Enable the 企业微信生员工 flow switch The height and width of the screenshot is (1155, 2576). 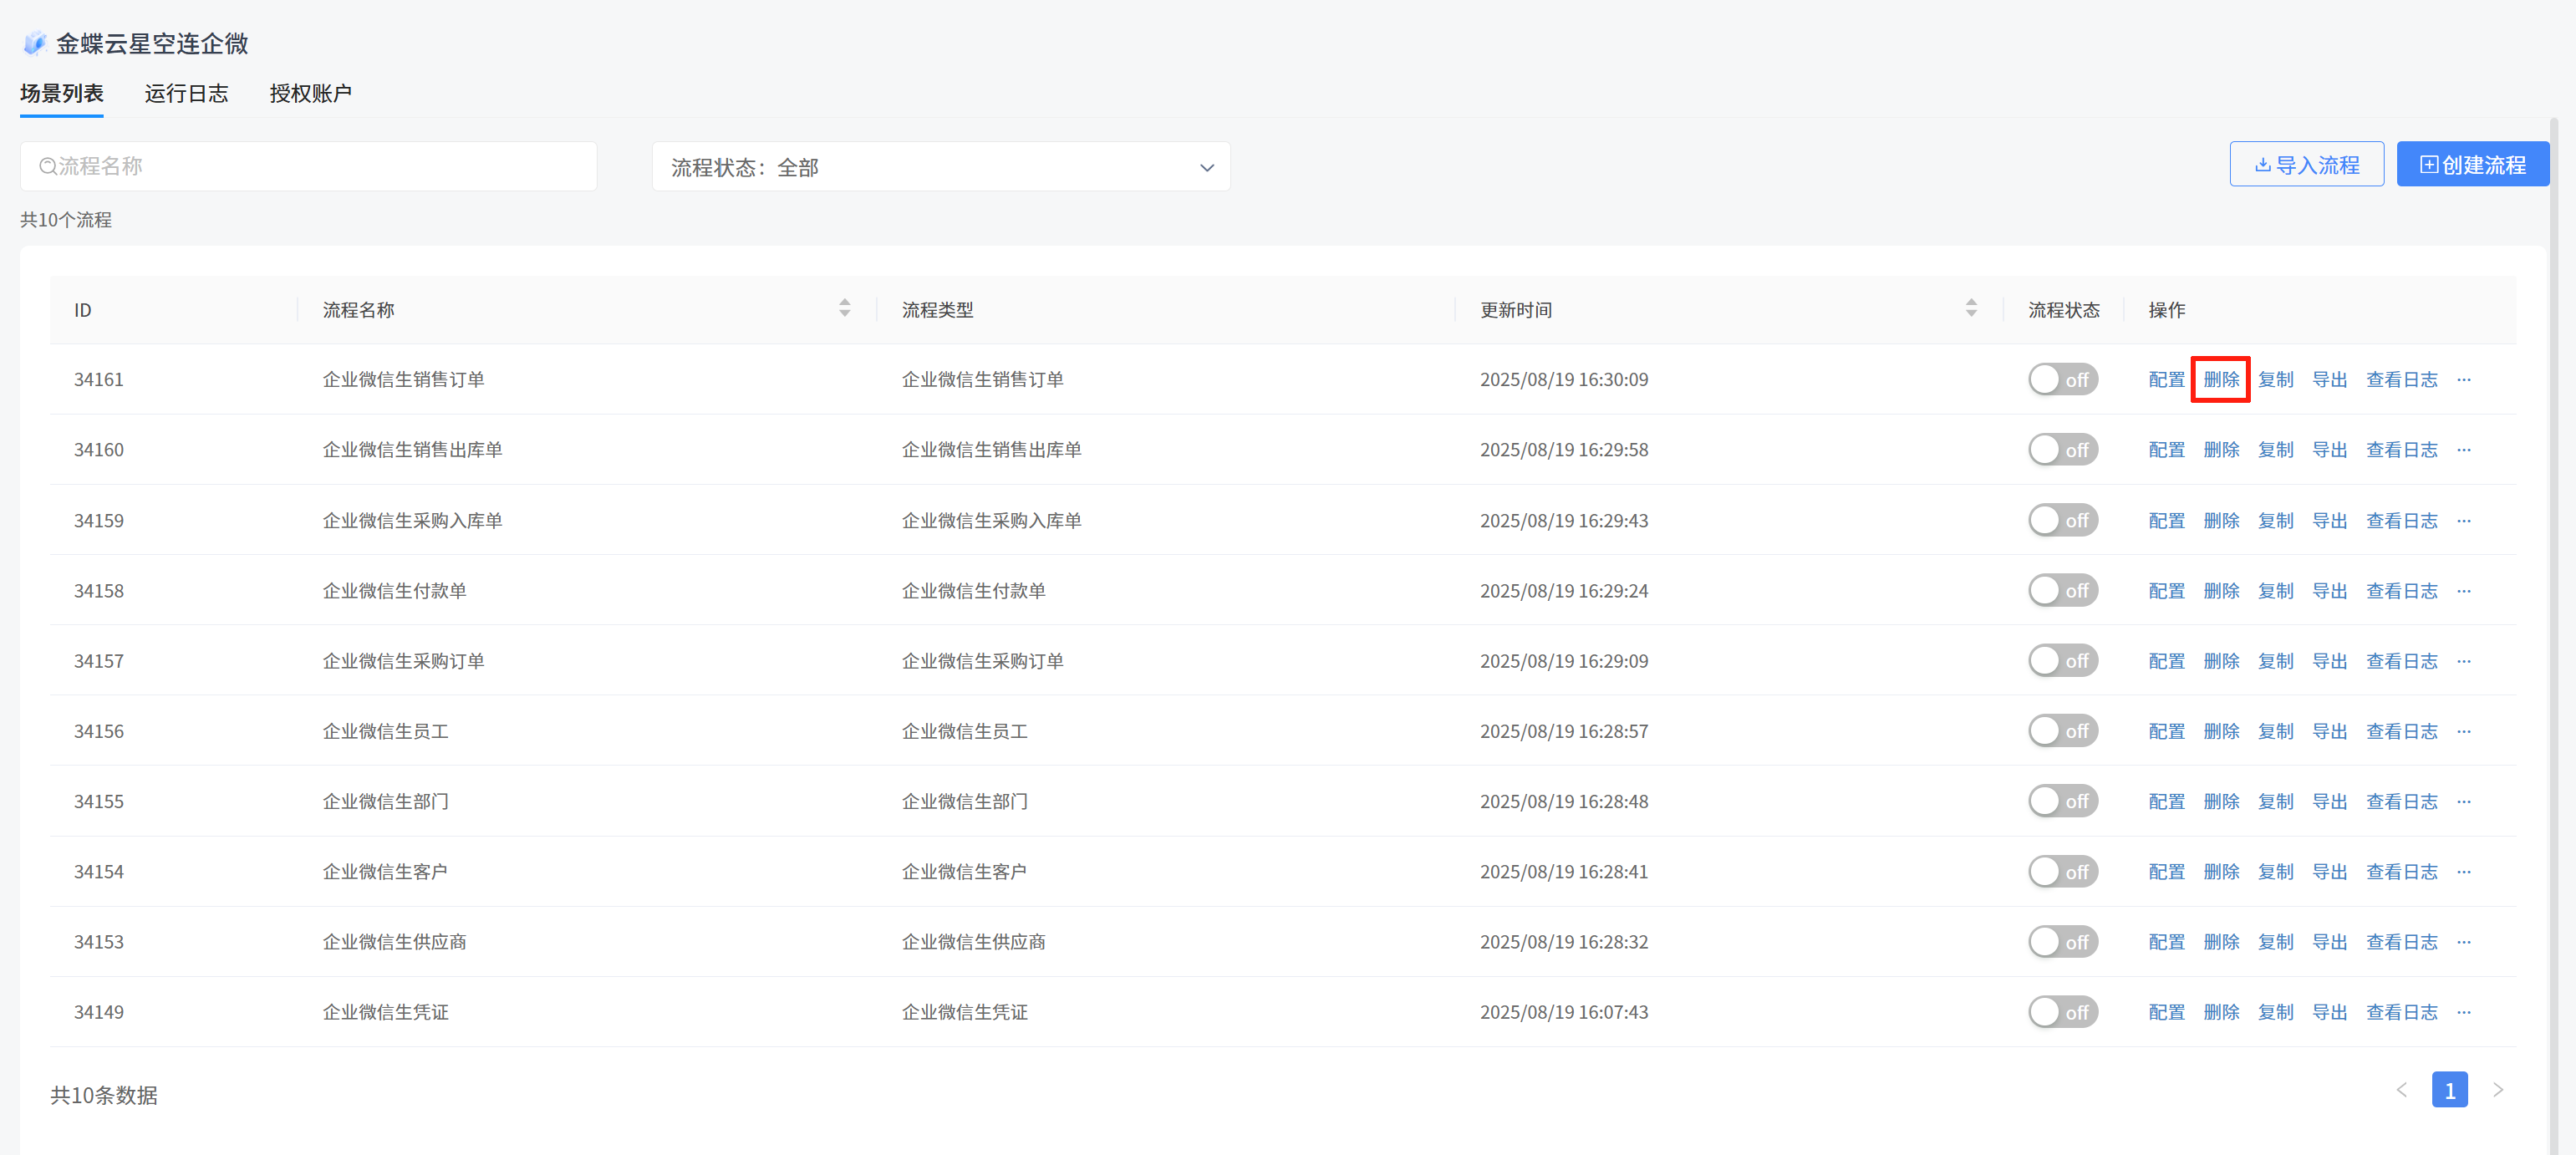click(2062, 731)
